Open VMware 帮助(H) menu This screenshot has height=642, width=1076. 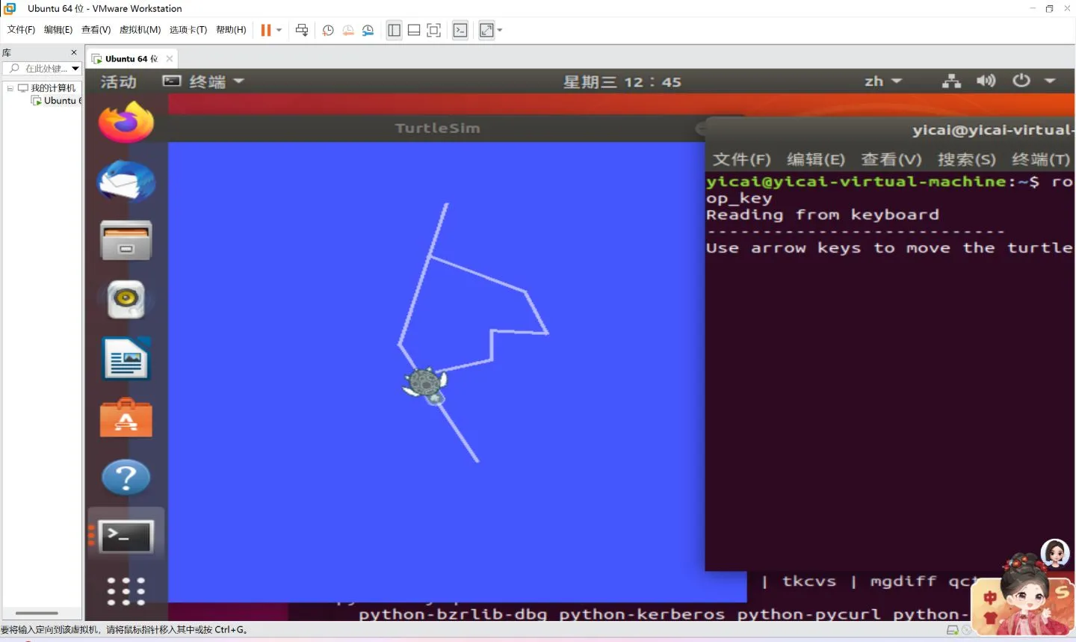pyautogui.click(x=231, y=30)
